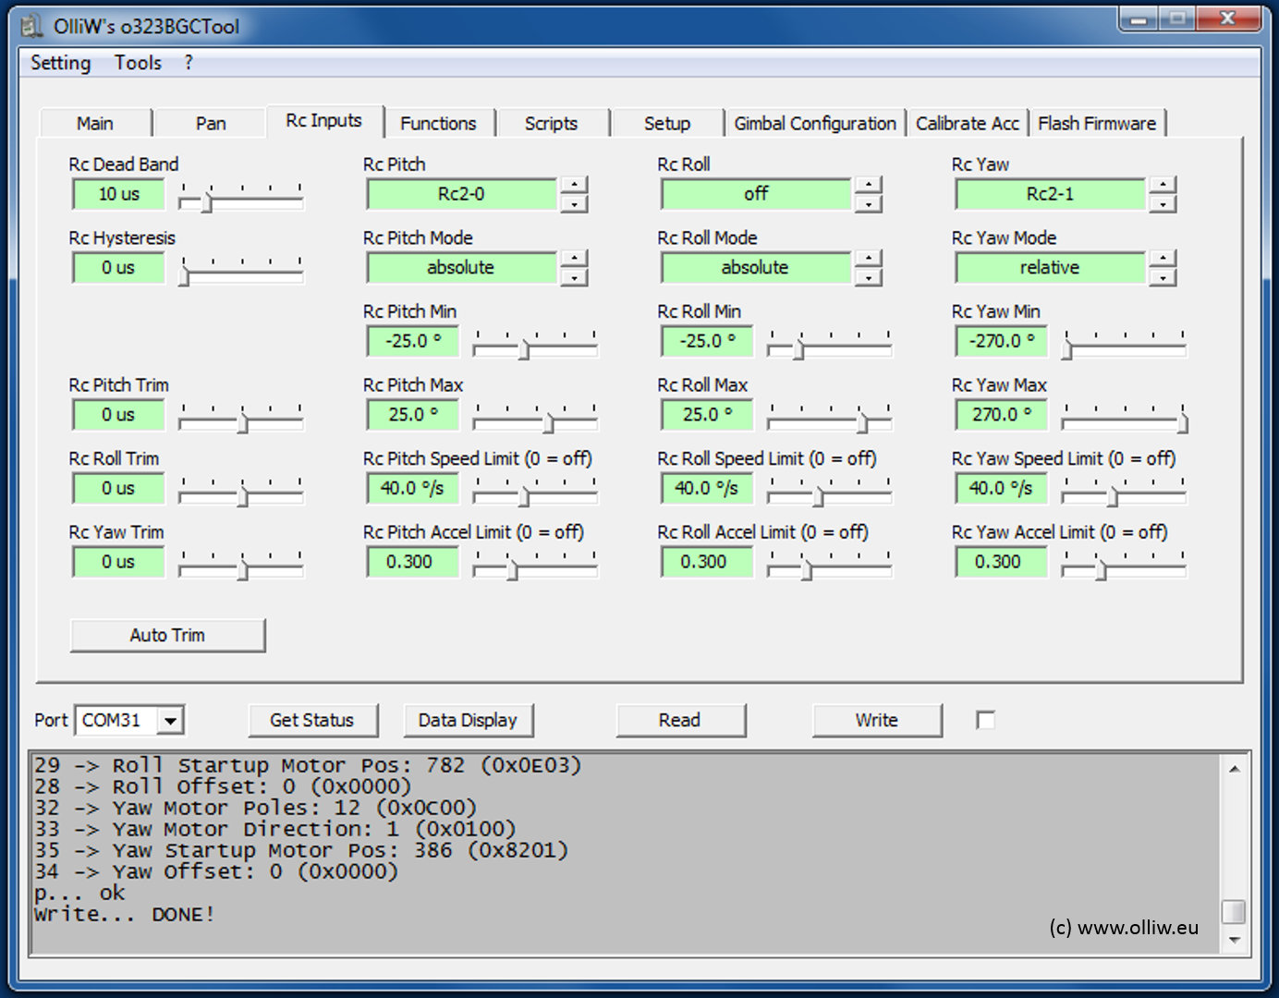Click the down arrow of Rc Roll spinner
The width and height of the screenshot is (1279, 998).
(868, 203)
